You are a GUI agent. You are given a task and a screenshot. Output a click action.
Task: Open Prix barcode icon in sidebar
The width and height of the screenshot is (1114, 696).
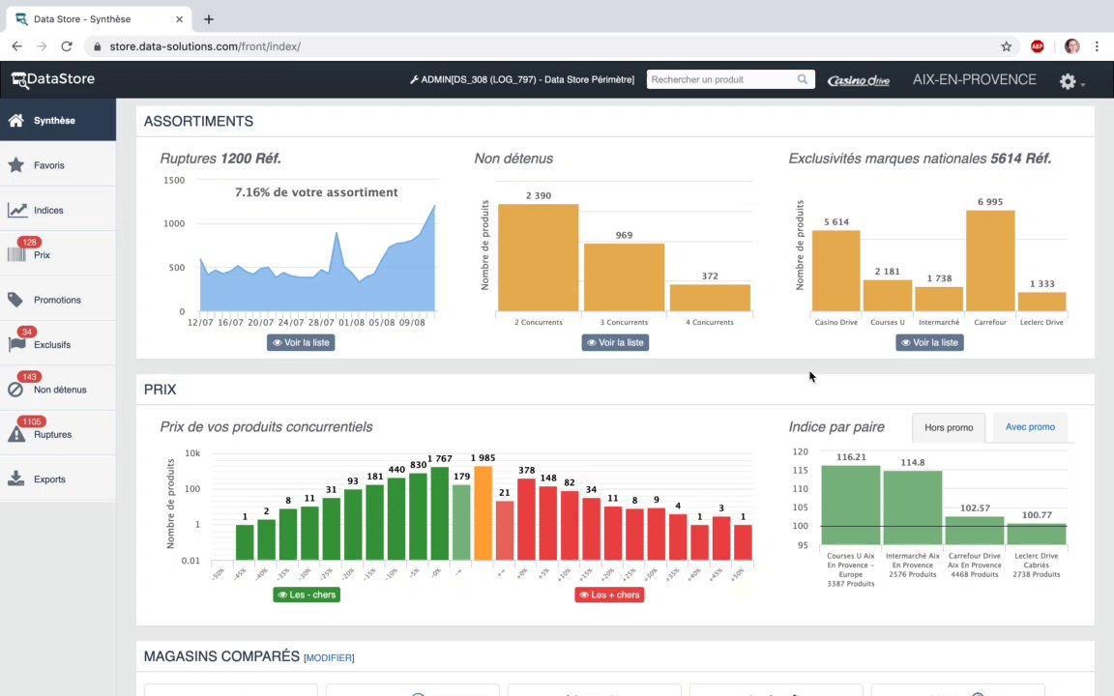pyautogui.click(x=16, y=254)
